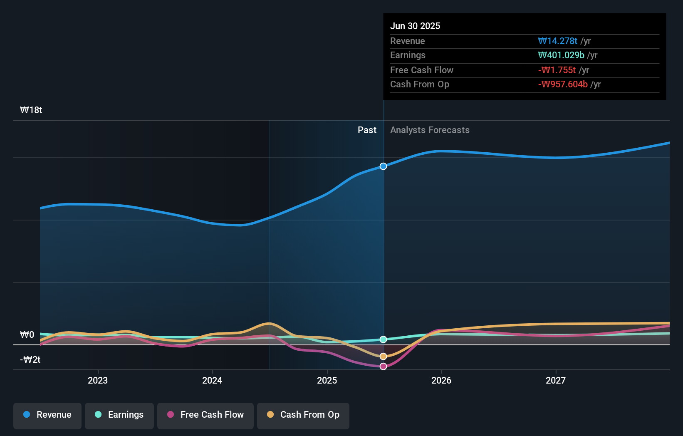Select the teal Earnings data point marker

tap(383, 339)
